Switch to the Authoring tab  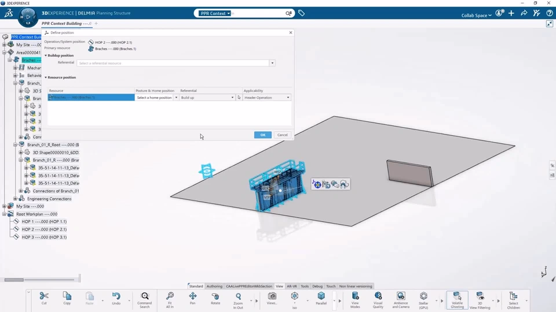pyautogui.click(x=214, y=286)
